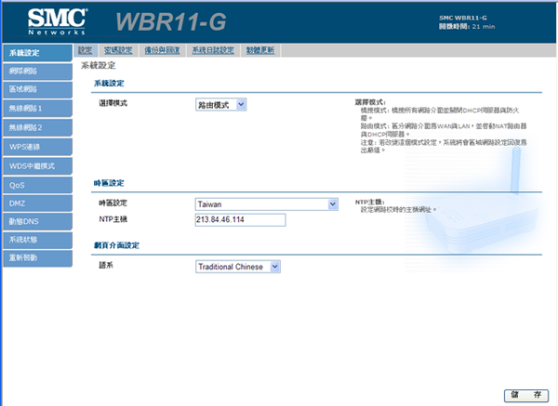Viewport: 558px width, 406px height.
Task: Click the 網頁介面設定 section heading
Action: 116,245
